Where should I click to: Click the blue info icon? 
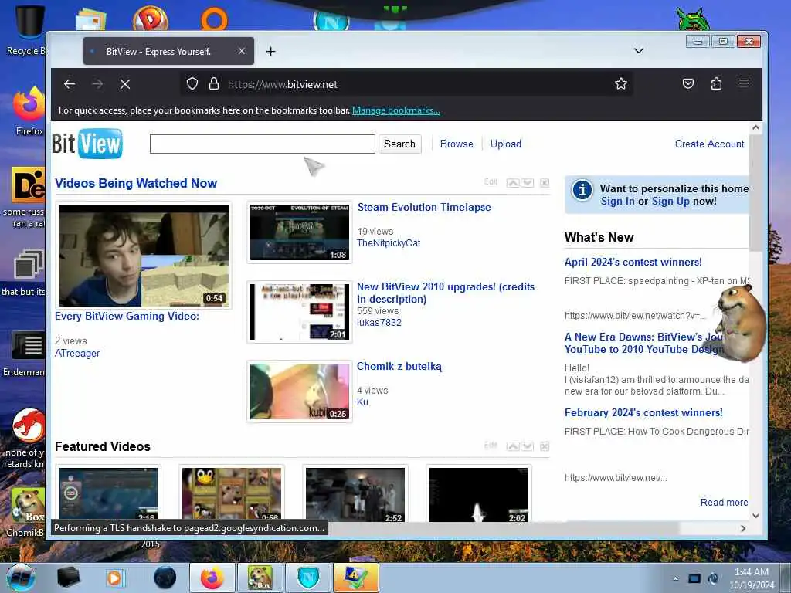[x=582, y=191]
